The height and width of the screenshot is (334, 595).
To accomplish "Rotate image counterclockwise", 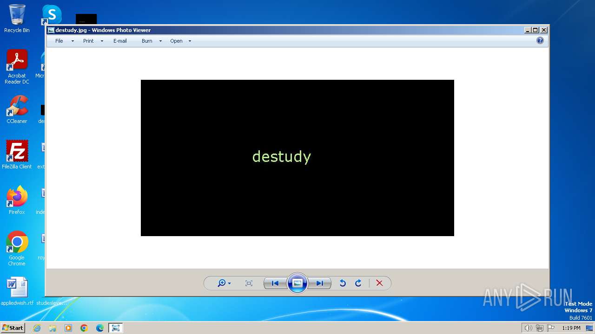I will [343, 283].
